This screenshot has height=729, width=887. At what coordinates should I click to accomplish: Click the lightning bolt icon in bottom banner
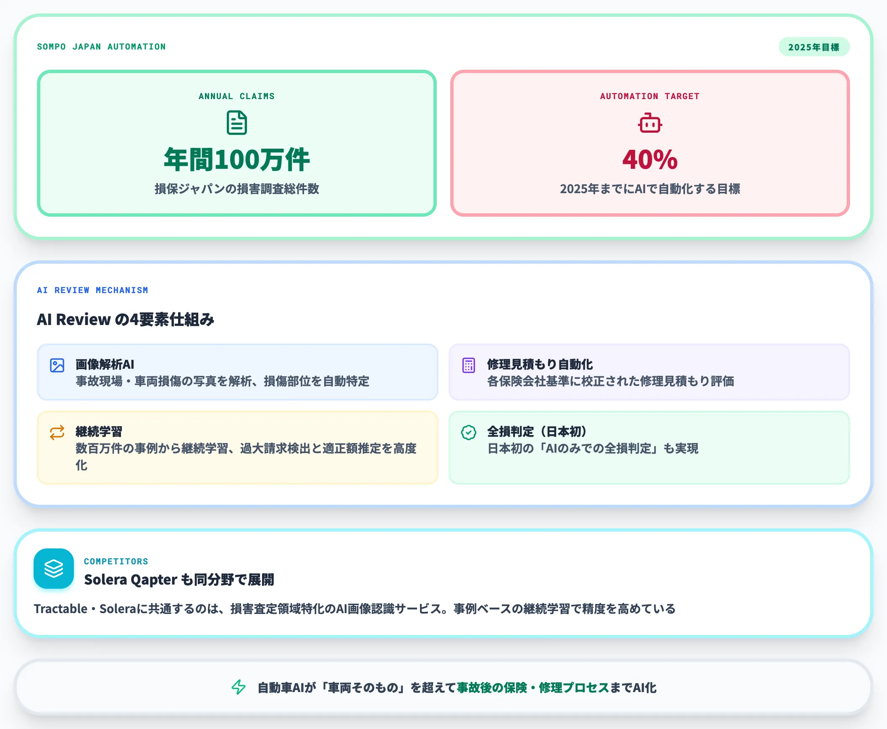point(239,687)
